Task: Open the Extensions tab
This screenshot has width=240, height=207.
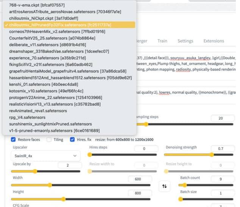Action: click(214, 41)
